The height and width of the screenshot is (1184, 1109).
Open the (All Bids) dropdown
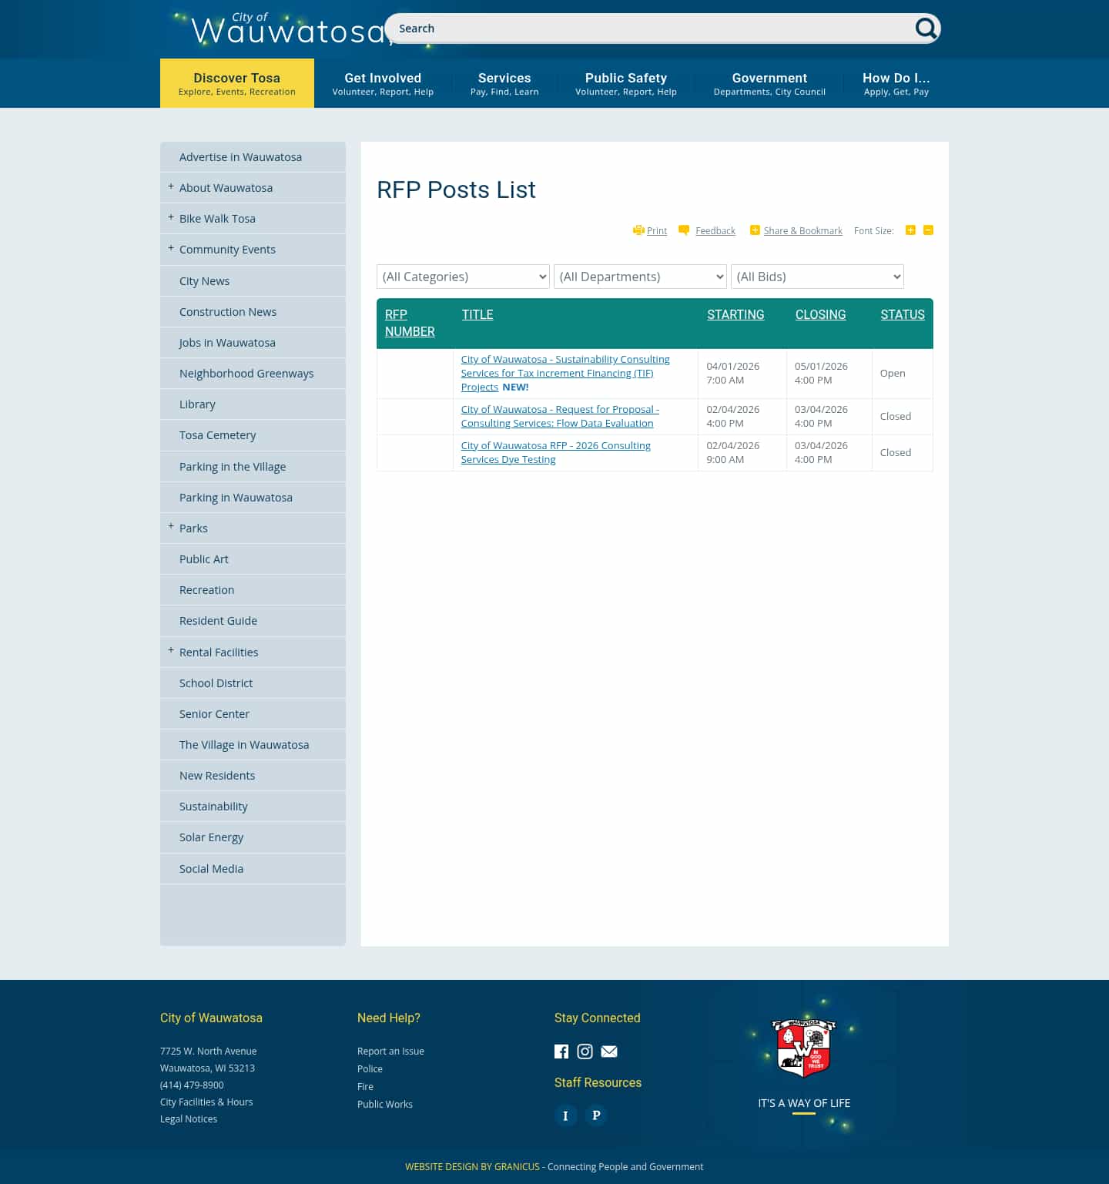(817, 277)
